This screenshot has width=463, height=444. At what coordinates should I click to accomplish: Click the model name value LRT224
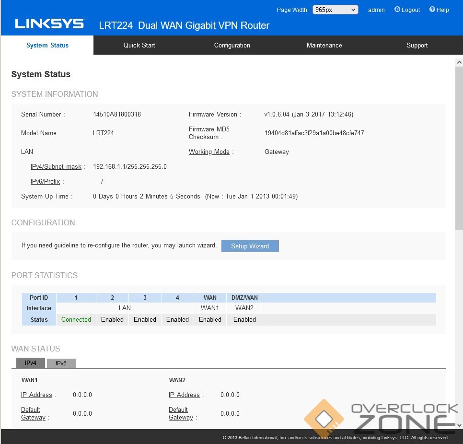(104, 133)
